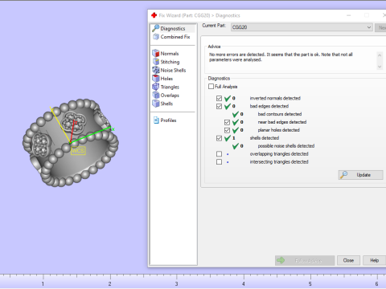Click the green check next to shells detected
The height and width of the screenshot is (289, 386).
coord(228,138)
